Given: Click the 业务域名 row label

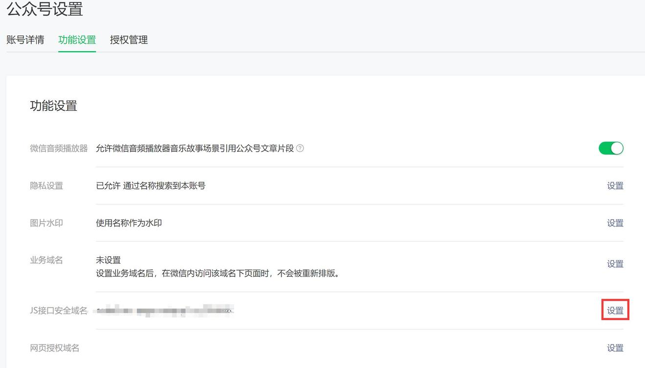Looking at the screenshot, I should click(x=46, y=260).
